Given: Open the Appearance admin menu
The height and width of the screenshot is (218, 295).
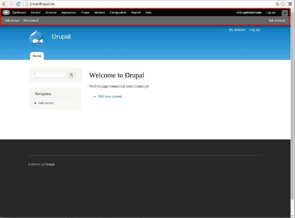Looking at the screenshot, I should pyautogui.click(x=69, y=13).
